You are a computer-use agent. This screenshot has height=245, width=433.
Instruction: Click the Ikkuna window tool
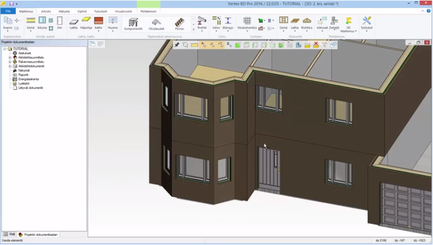click(42, 22)
